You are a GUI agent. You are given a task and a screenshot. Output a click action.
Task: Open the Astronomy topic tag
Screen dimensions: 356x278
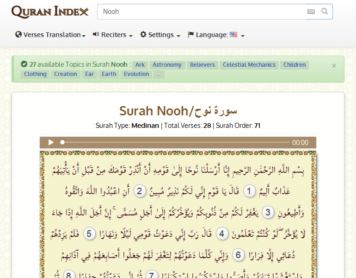167,65
